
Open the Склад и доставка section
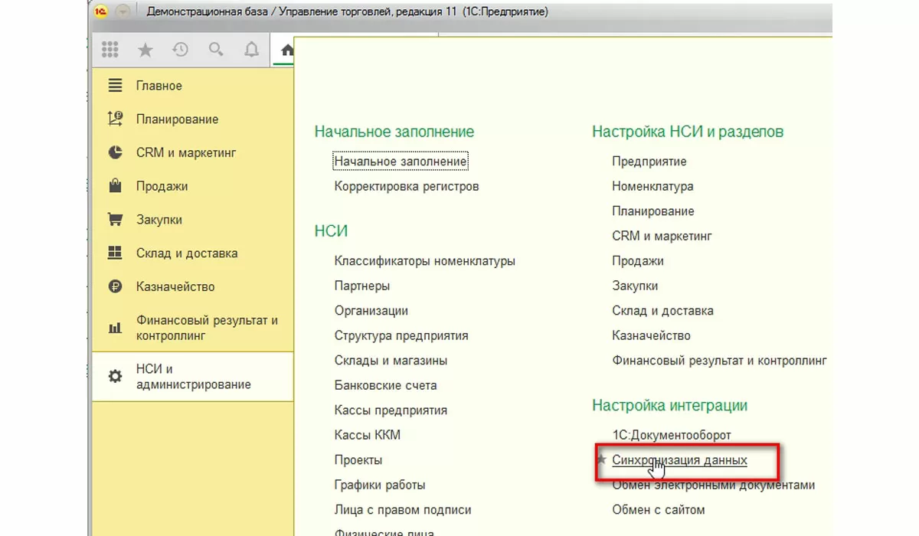[x=192, y=253]
